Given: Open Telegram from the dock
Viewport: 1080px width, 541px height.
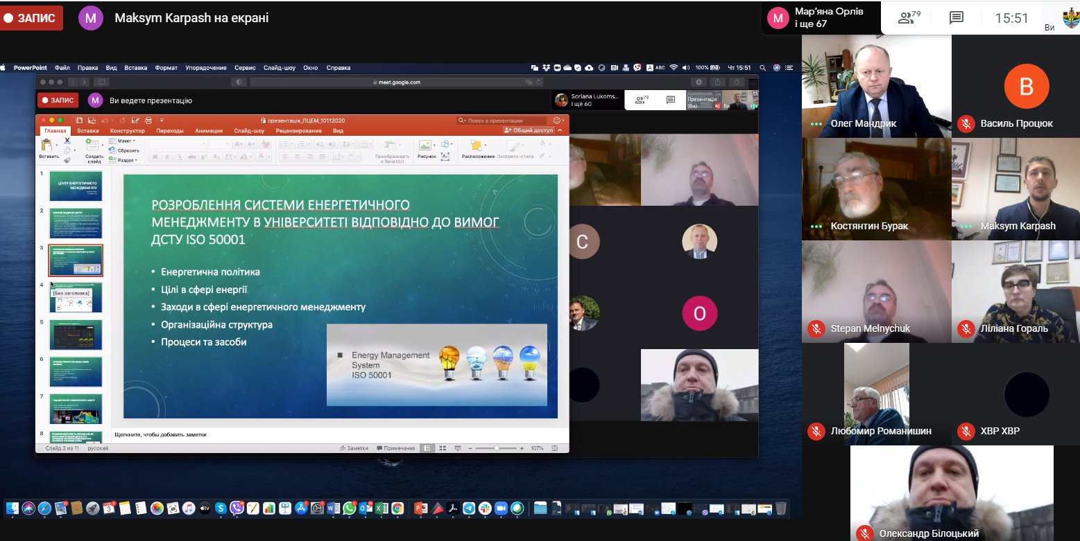Looking at the screenshot, I should pos(469,508).
